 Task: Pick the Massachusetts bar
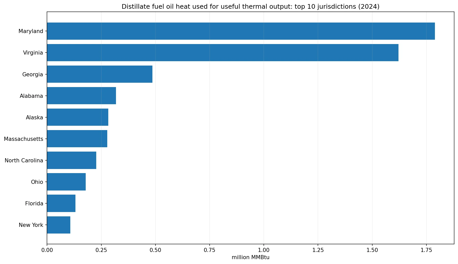[x=77, y=139]
